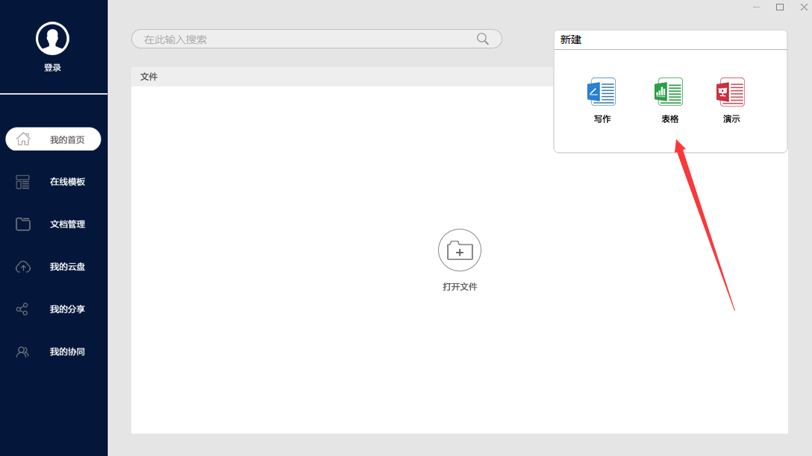Select the collaboration icon for 我的协同
This screenshot has width=812, height=456.
coord(22,352)
